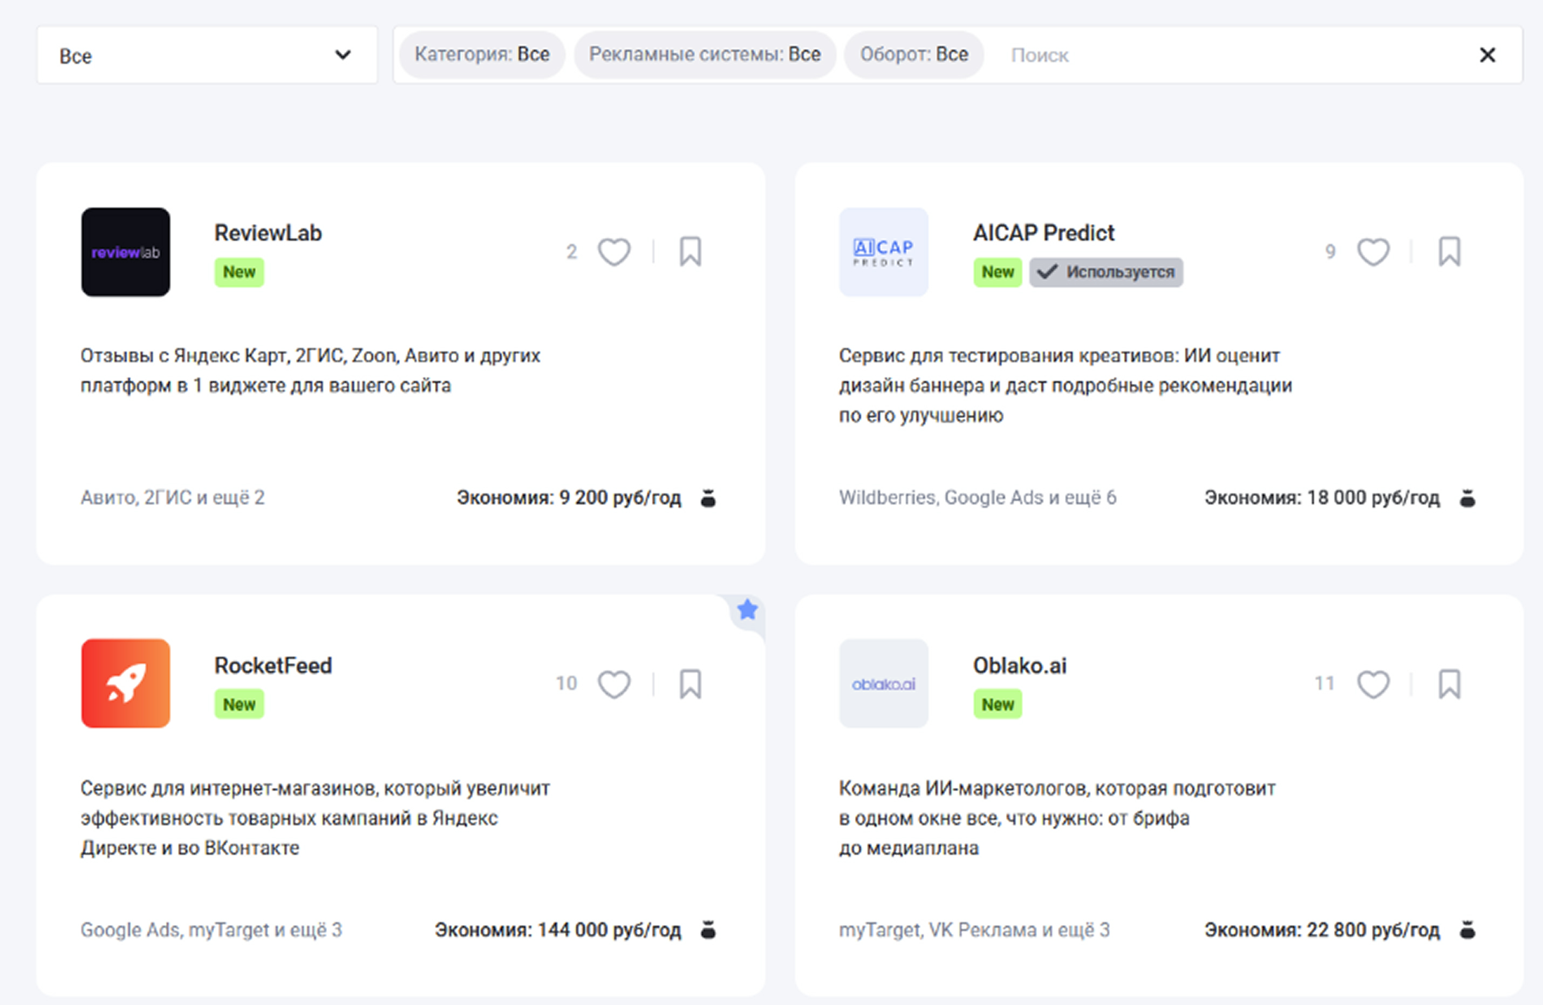Open the AICAP Predict title link
Image resolution: width=1543 pixels, height=1005 pixels.
point(1043,233)
